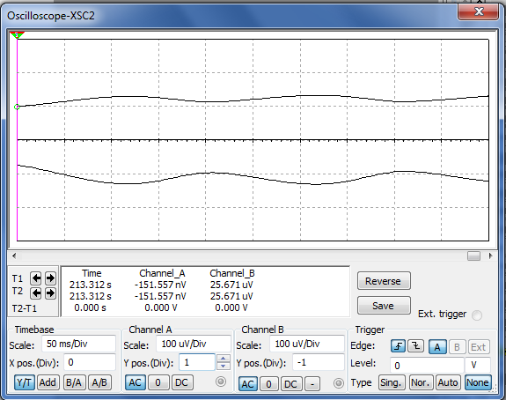The image size is (506, 400).
Task: Decrease Channel A Y position stepper
Action: (x=223, y=366)
